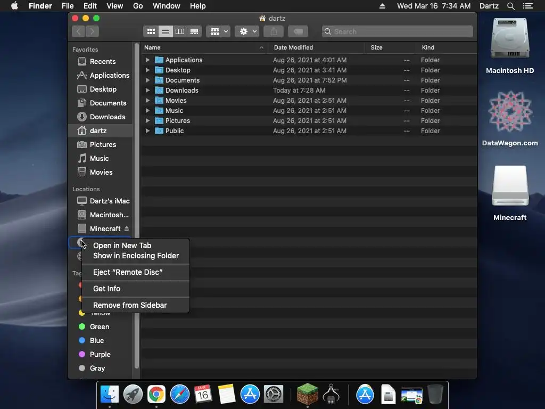Screen dimensions: 545x409
Task: Switch Finder to icon view
Action: (x=151, y=31)
